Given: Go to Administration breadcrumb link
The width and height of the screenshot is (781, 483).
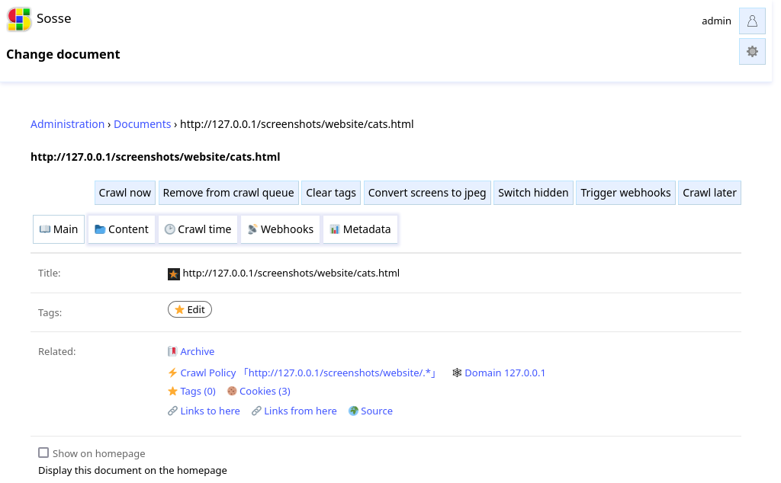Looking at the screenshot, I should (68, 124).
